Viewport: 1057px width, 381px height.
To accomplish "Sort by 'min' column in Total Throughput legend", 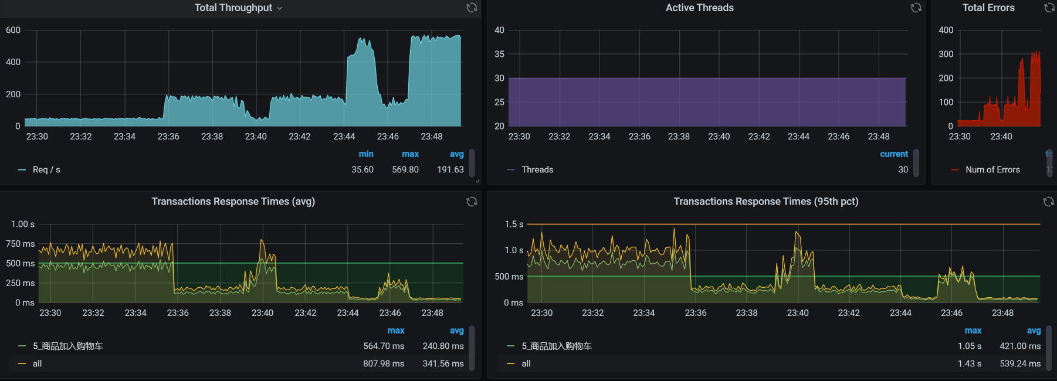I will tap(366, 154).
